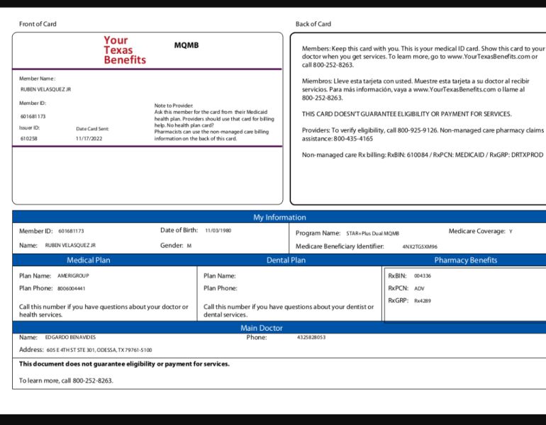Screen dimensions: 546x425
Task: Select provider eligibility phone 800-925-9126
Action: point(417,130)
